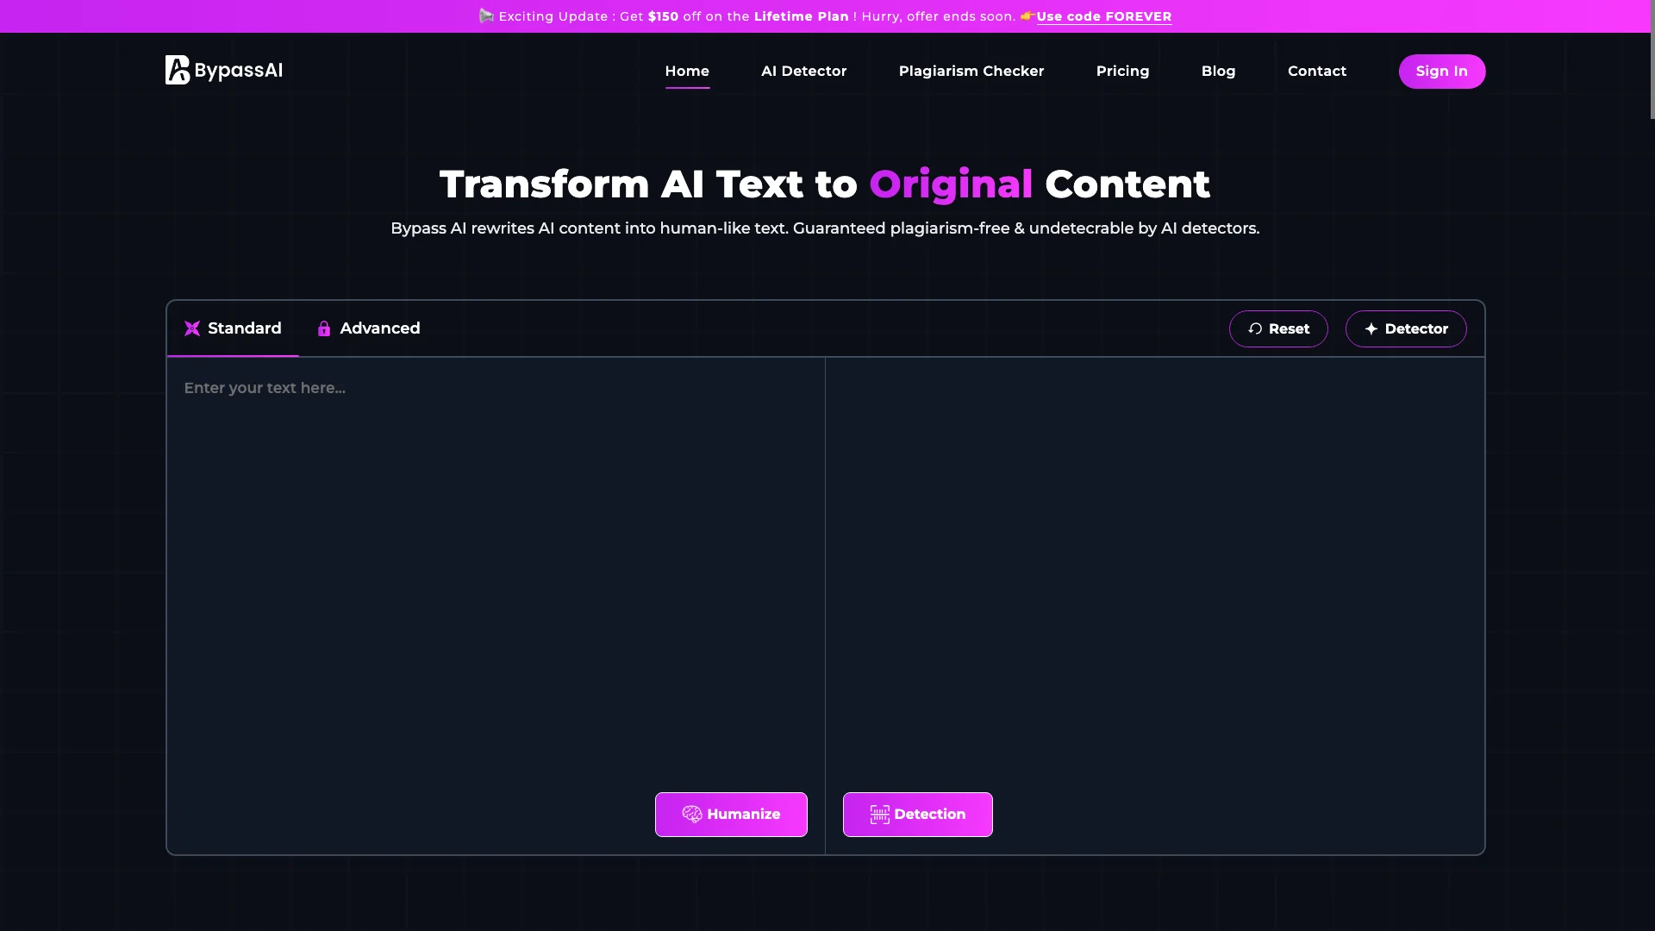Click the Use code FOREVER link

point(1103,16)
